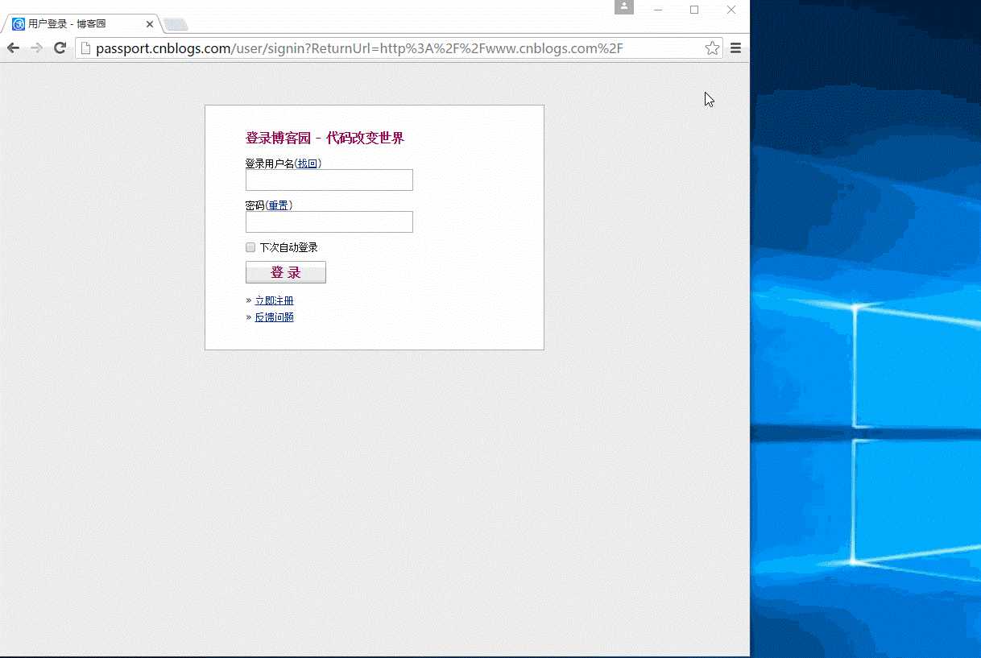Go back with the browser back arrow
This screenshot has width=981, height=658.
coord(14,48)
